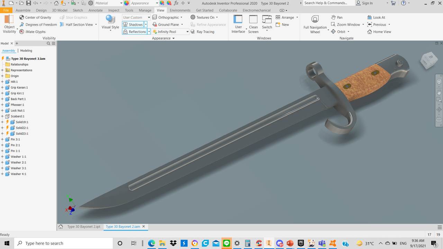
Task: Click the appearance color wheel icon in the title bar
Action: point(127,3)
